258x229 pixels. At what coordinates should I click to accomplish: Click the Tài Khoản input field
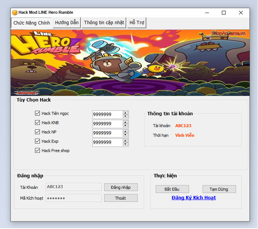(x=74, y=187)
